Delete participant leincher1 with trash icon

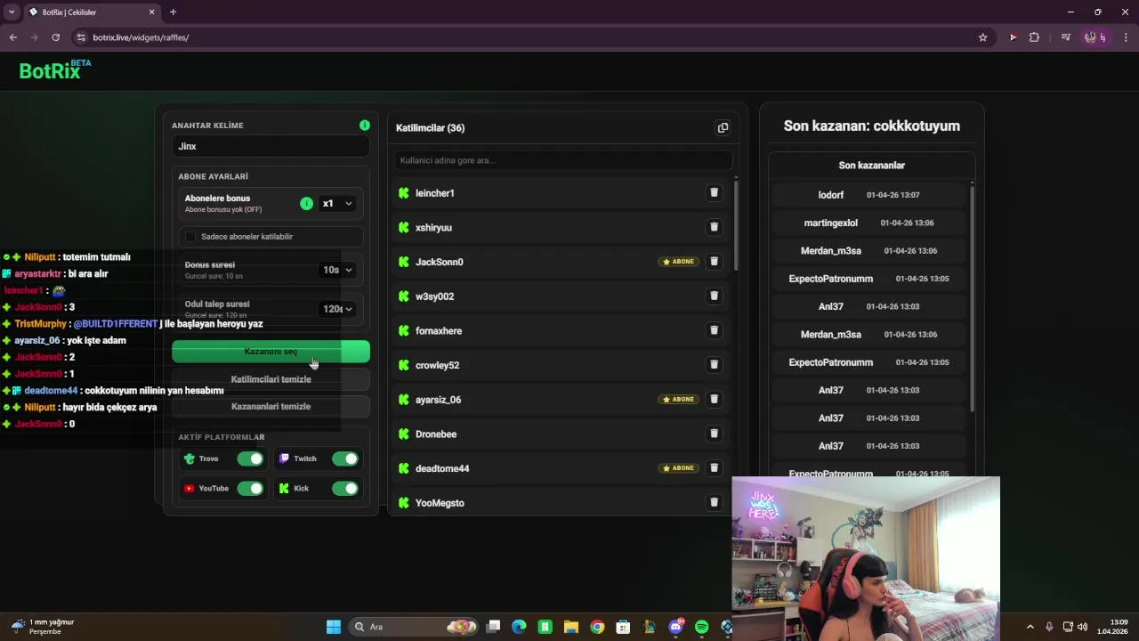tap(714, 192)
